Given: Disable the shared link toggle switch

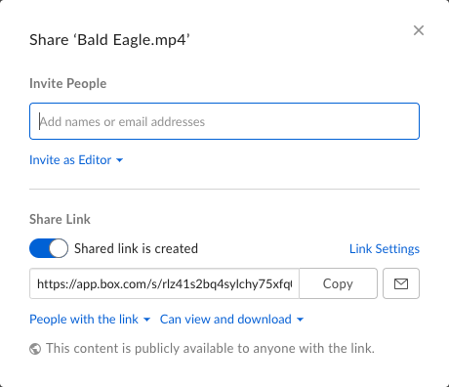Looking at the screenshot, I should (49, 248).
